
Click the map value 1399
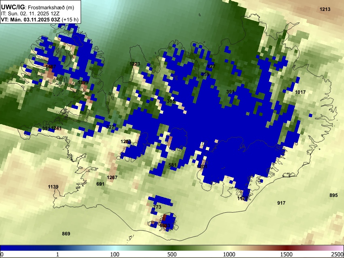(x=83, y=82)
